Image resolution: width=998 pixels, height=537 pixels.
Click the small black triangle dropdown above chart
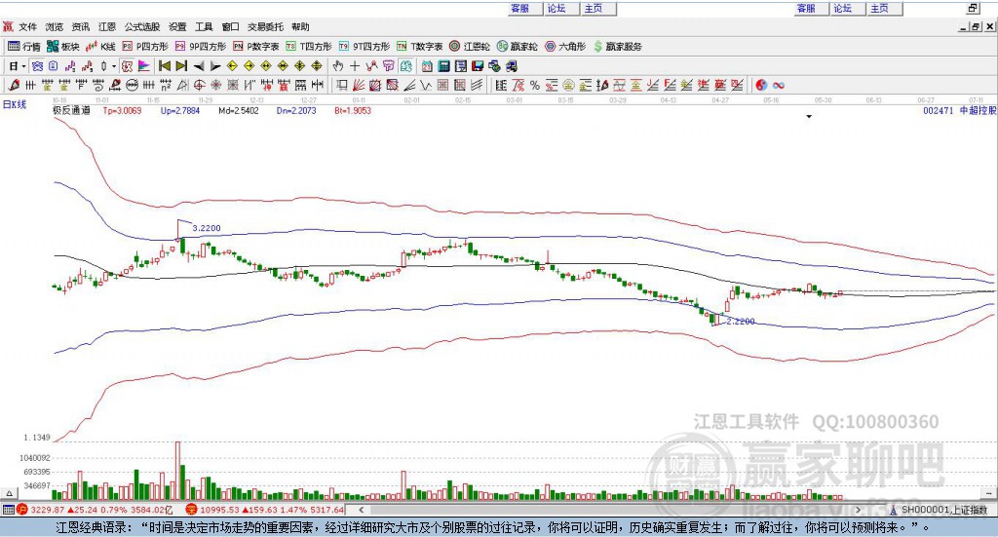pos(809,116)
